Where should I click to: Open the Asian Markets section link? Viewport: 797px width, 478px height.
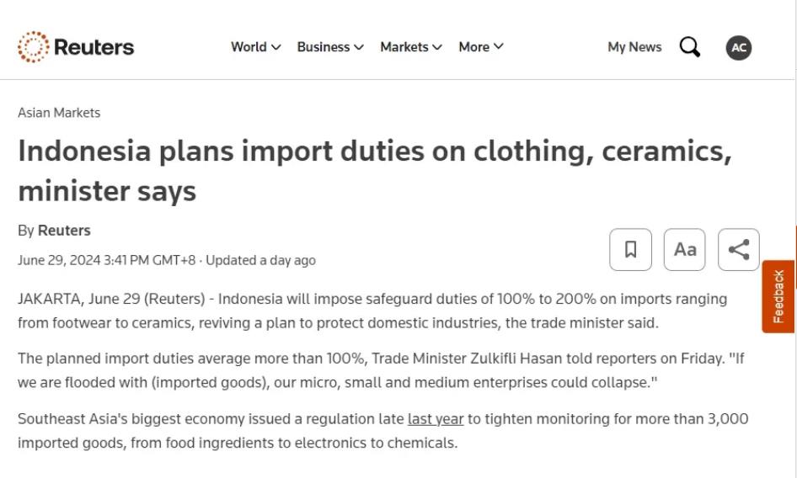click(59, 113)
